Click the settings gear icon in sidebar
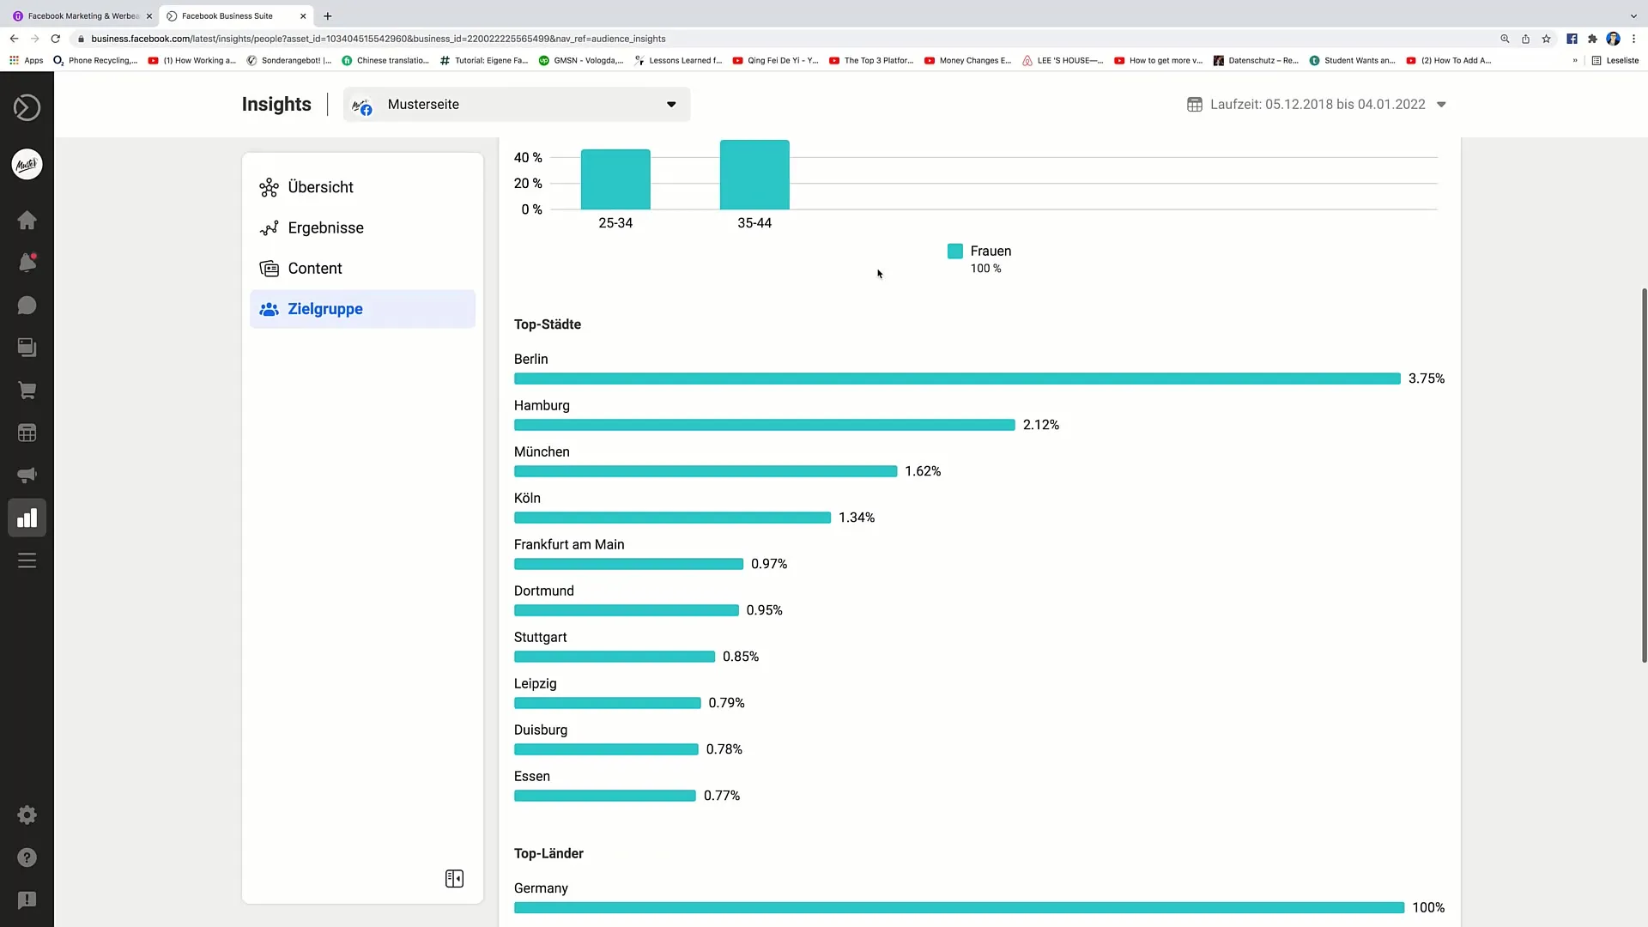 tap(27, 815)
